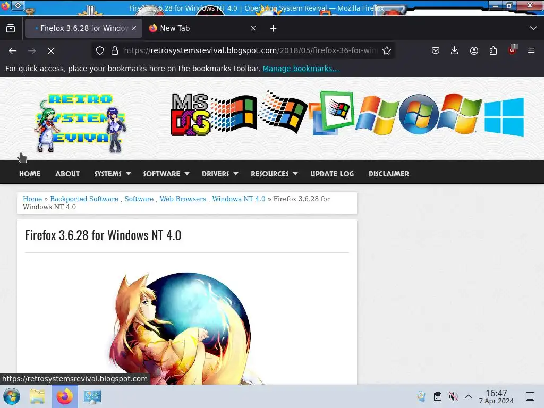
Task: Click the Windows Vista orb logo
Action: [x=419, y=114]
